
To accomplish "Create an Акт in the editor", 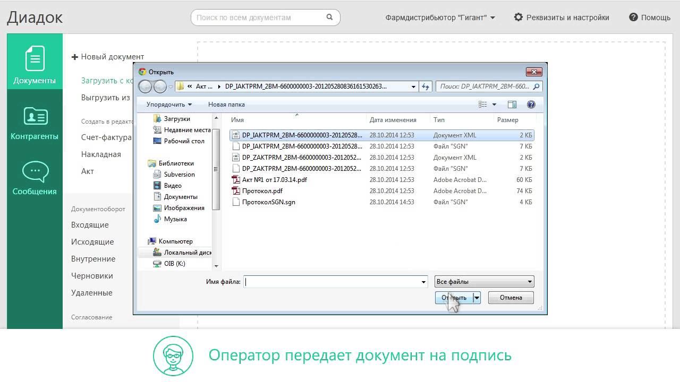I will tap(88, 171).
